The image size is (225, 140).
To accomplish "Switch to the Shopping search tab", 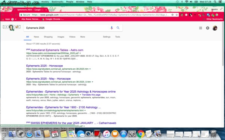I will click(48, 37).
